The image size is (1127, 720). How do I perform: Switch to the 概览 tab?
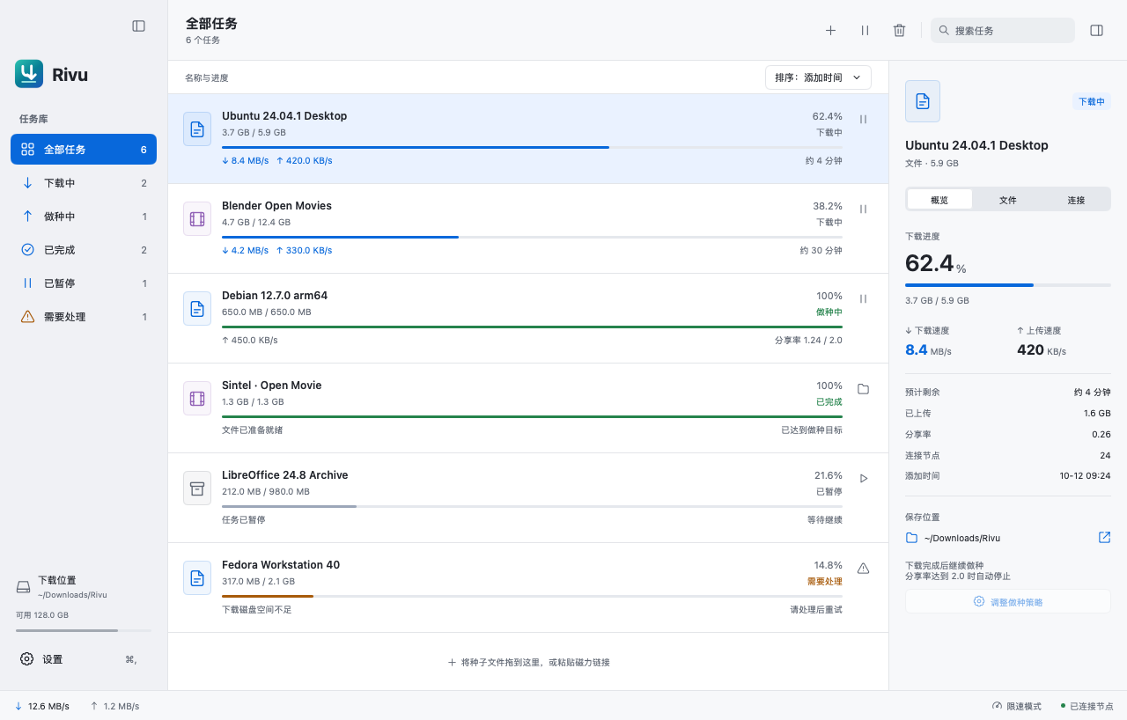(939, 200)
